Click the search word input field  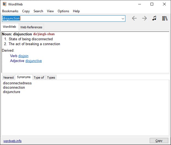point(63,18)
